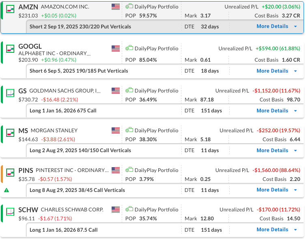Select the SCHW ticker symbol
Viewport: 306px width, 239px height.
point(28,210)
